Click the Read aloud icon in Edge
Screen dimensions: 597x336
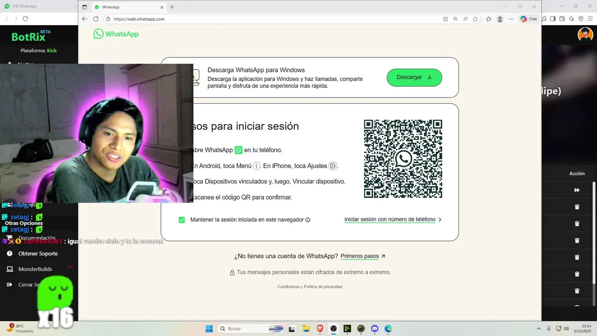pos(465,19)
